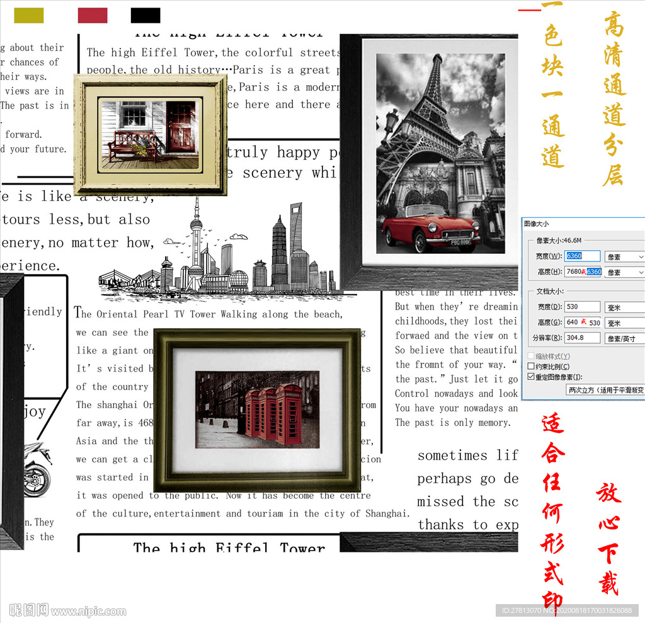Toggle the 缩放样式(Y) checkbox
The width and height of the screenshot is (645, 623).
coord(531,356)
